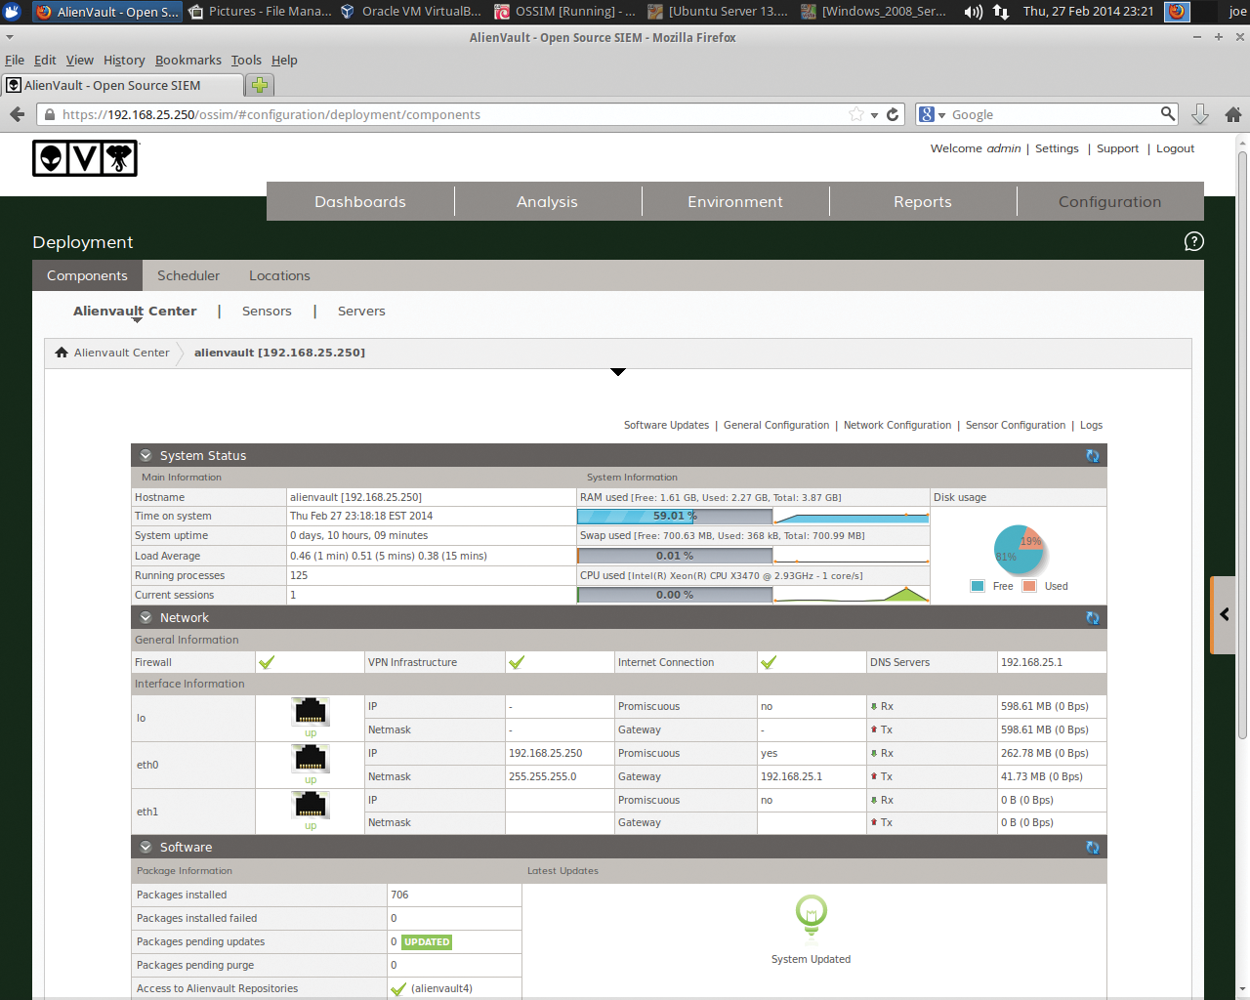Open General Configuration link
1250x1000 pixels.
(776, 425)
